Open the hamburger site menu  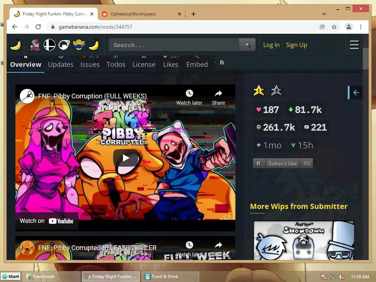354,45
